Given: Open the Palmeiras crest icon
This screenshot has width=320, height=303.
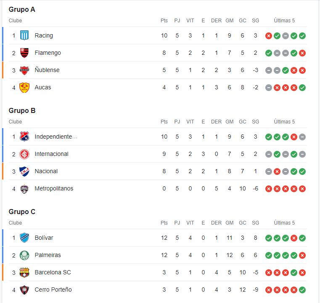Looking at the screenshot, I should 24,255.
